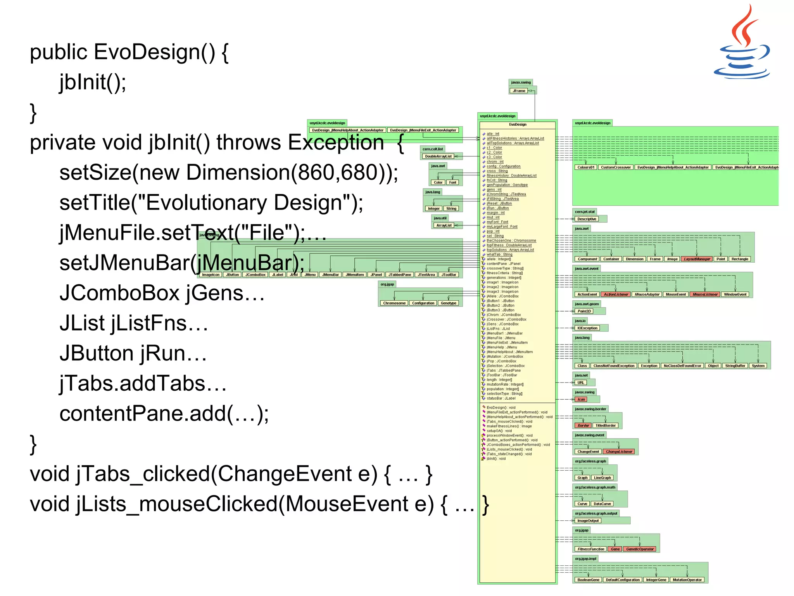794x596 pixels.
Task: Click the 'jTabs : JTabbedPane' field
Action: click(x=504, y=371)
